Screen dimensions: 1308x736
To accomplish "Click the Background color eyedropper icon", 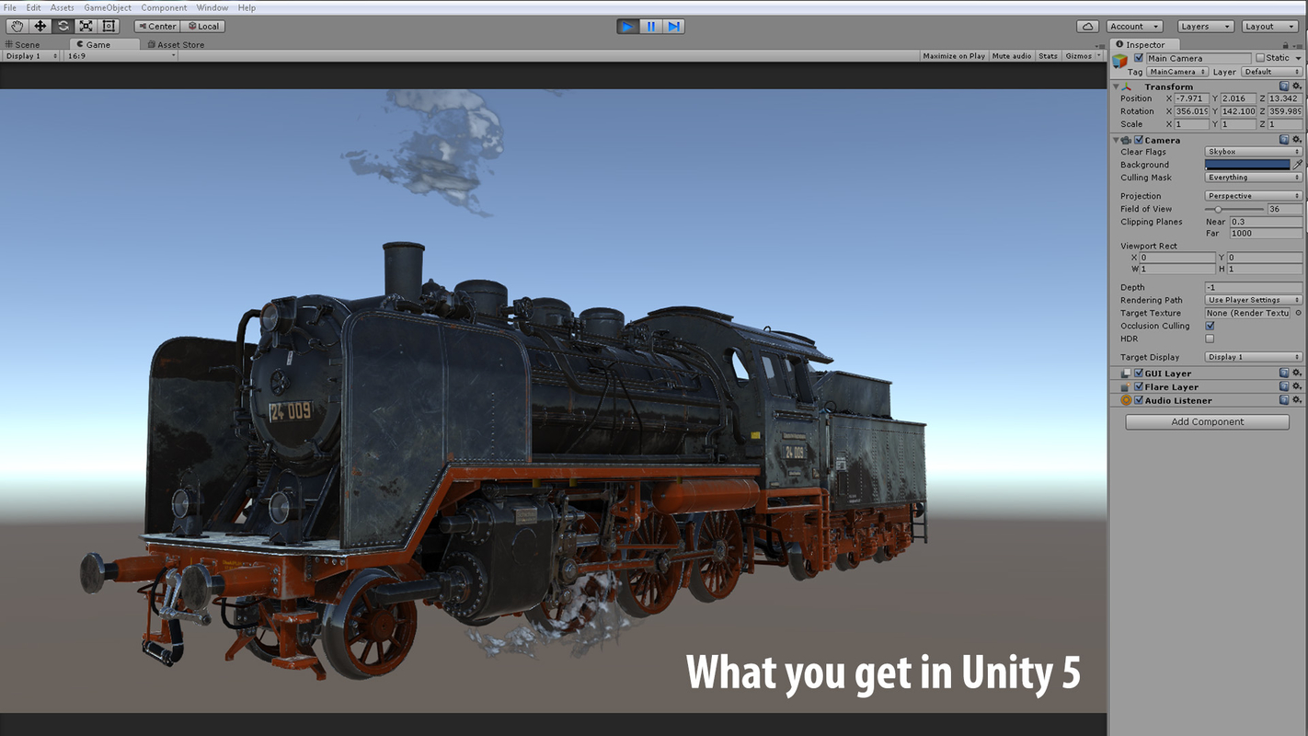I will coord(1298,165).
